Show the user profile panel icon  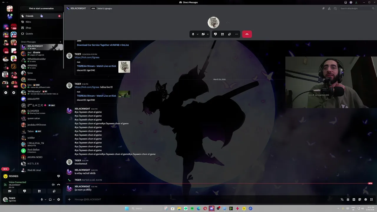pos(335,9)
